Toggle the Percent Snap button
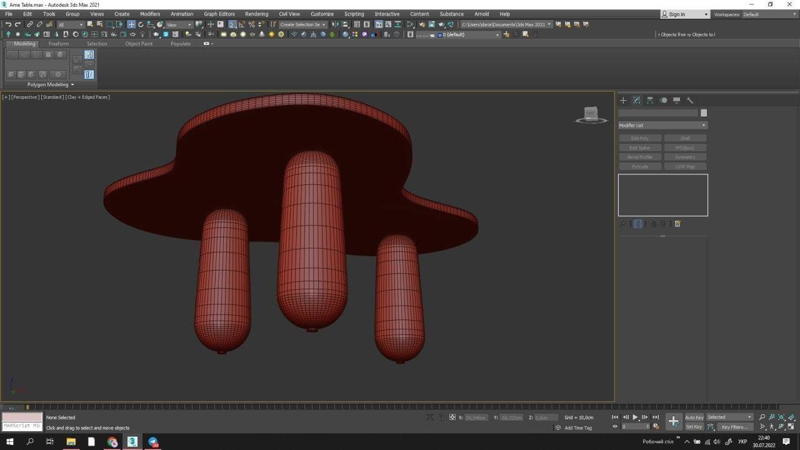The width and height of the screenshot is (800, 450). (251, 24)
